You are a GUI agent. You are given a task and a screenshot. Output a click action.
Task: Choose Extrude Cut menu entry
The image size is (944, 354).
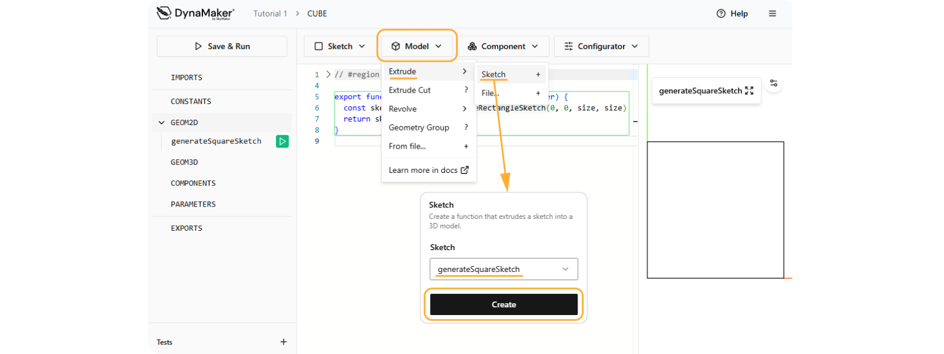pyautogui.click(x=410, y=90)
